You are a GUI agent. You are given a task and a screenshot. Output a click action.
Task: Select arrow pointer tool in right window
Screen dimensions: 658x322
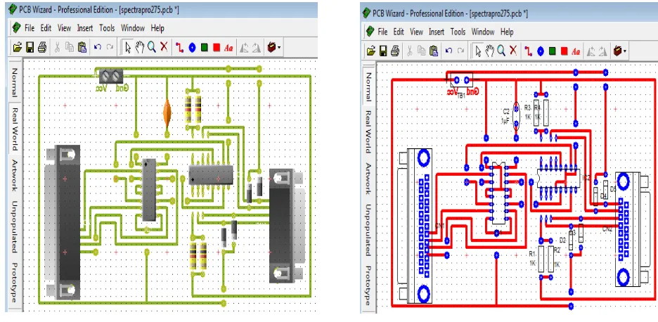[x=477, y=51]
